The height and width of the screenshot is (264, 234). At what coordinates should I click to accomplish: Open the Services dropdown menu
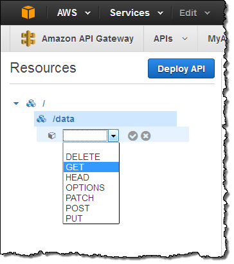click(136, 13)
